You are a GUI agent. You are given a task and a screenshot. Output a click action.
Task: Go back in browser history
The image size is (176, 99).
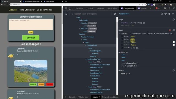pyautogui.click(x=2, y=5)
